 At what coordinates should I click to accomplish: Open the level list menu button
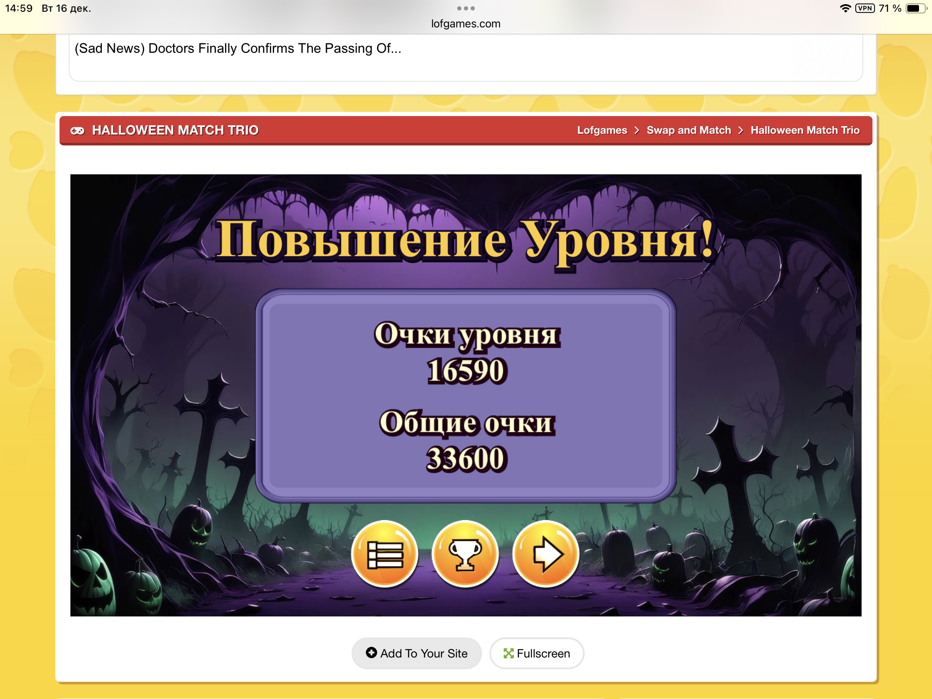coord(384,554)
